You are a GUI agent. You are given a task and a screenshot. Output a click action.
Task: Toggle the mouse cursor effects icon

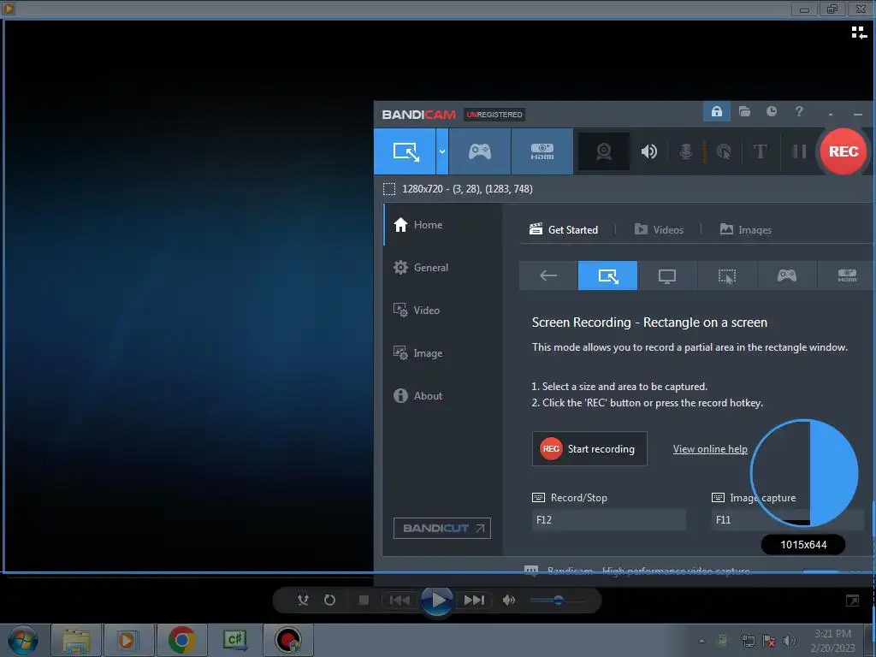pos(724,151)
